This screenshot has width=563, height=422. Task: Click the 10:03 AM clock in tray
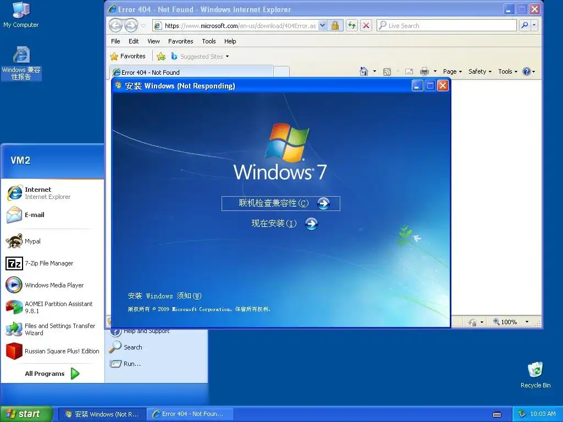tap(543, 414)
